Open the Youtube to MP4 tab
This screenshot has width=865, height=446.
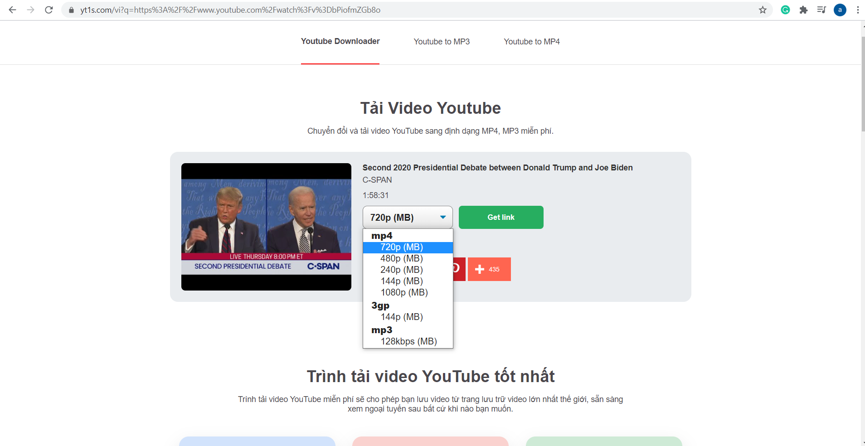coord(532,42)
